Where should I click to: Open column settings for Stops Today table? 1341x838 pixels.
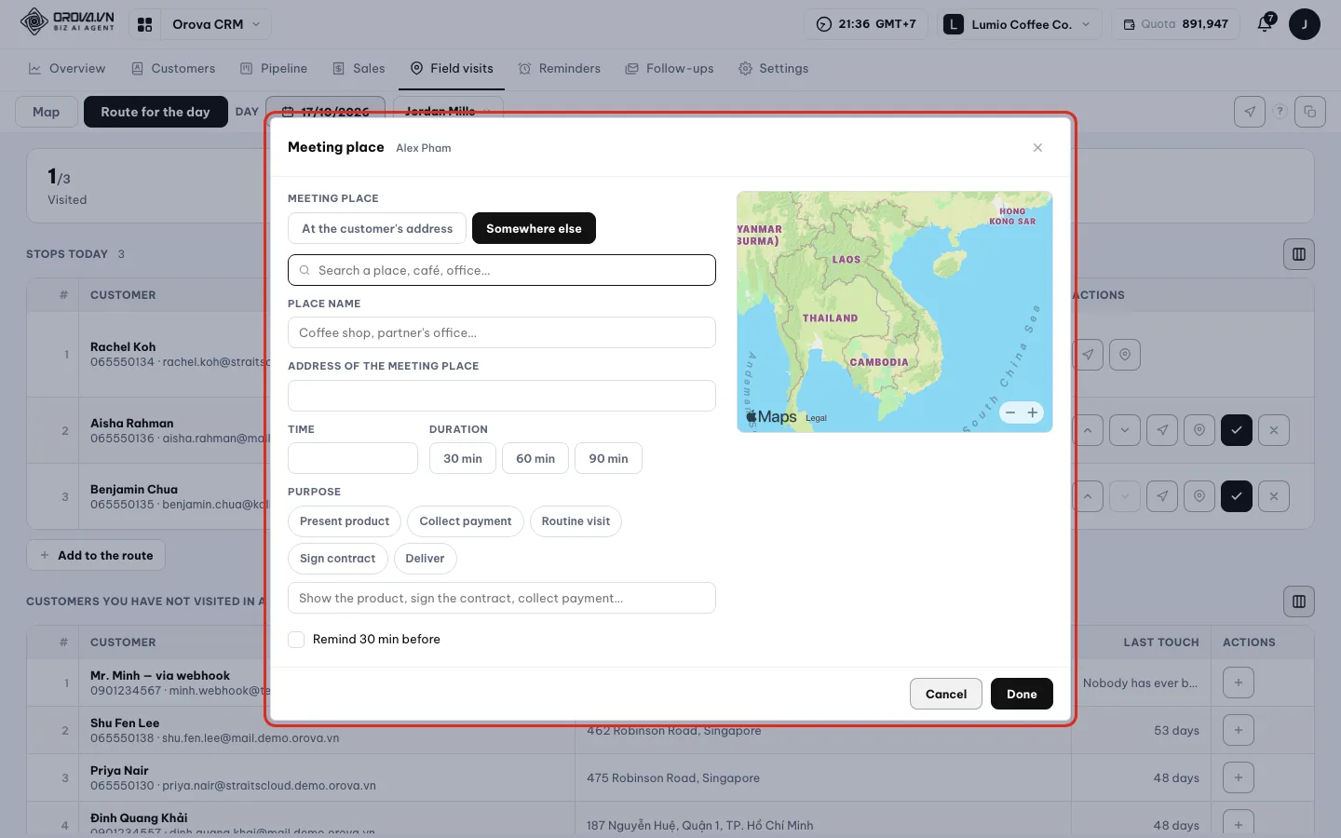pos(1299,254)
